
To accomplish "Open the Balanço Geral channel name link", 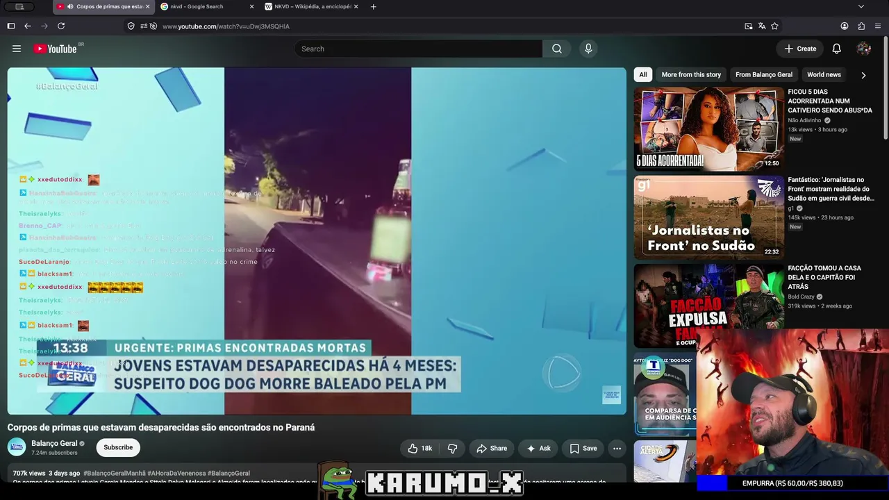I will tap(54, 443).
